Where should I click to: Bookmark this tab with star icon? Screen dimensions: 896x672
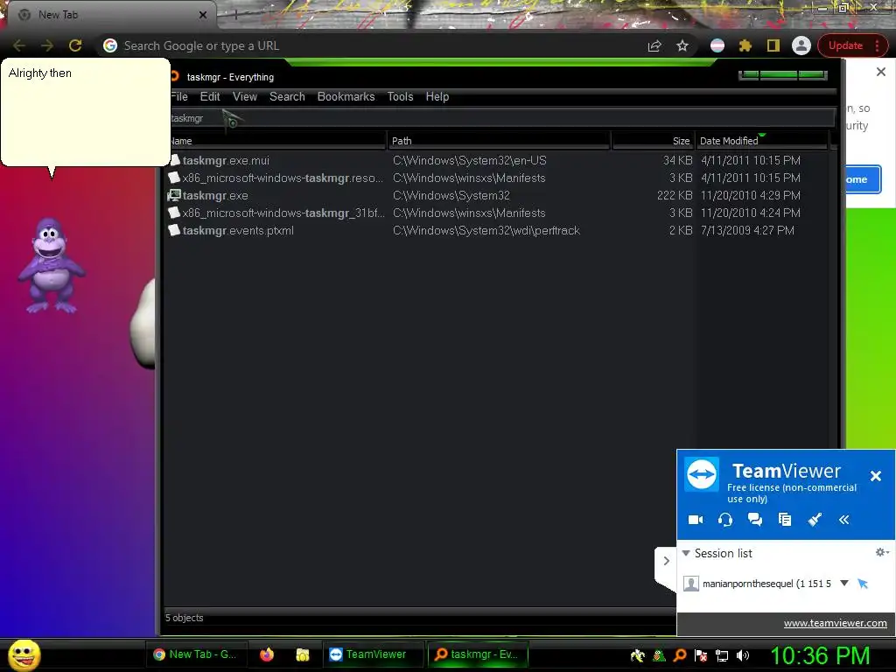(682, 45)
